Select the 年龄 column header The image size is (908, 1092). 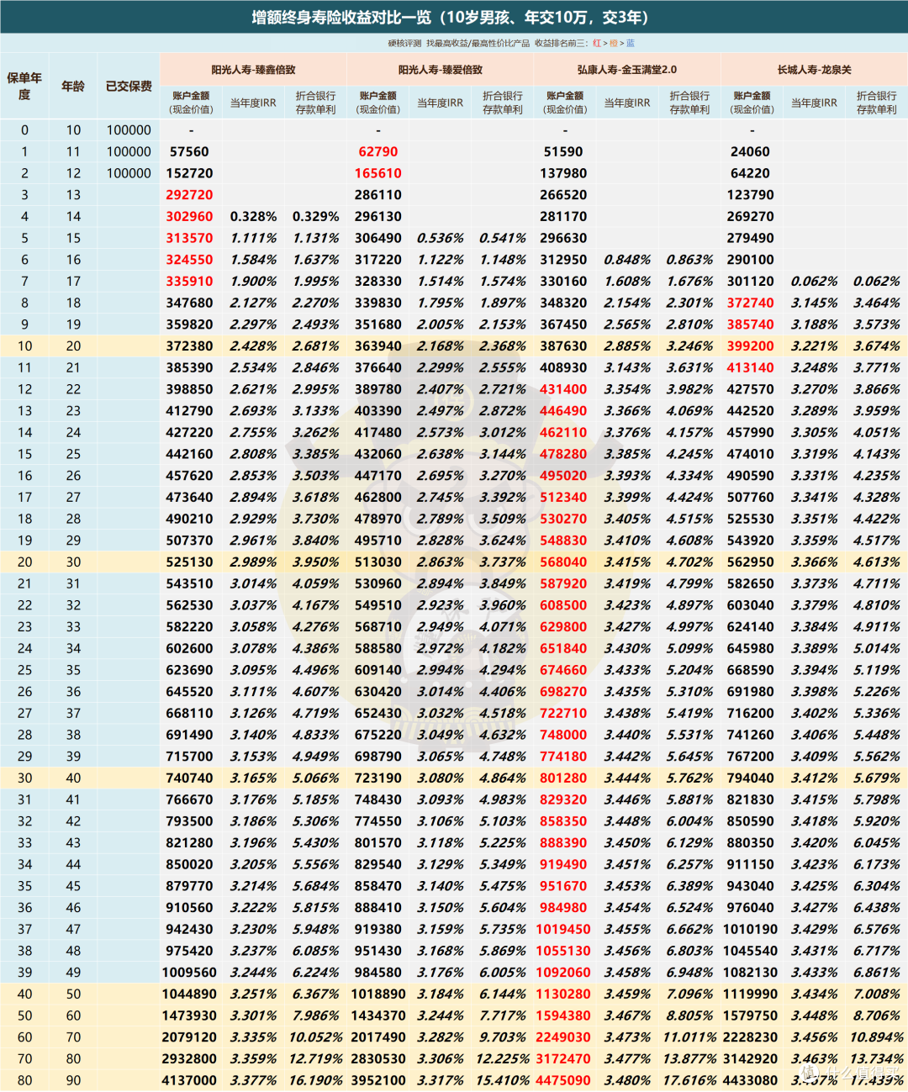point(73,87)
